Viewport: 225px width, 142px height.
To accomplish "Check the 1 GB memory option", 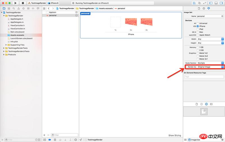I will [198, 47].
